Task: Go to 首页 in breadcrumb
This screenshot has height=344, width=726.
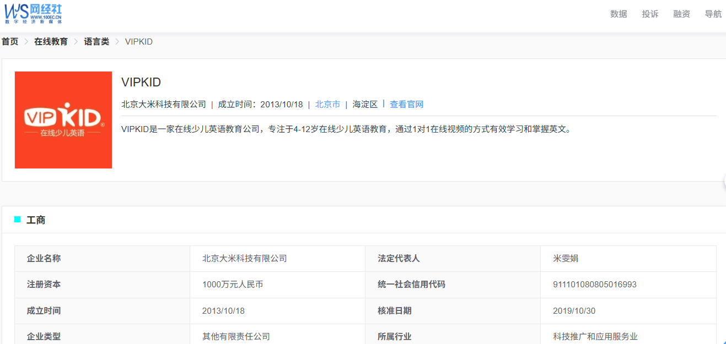Action: pos(10,42)
